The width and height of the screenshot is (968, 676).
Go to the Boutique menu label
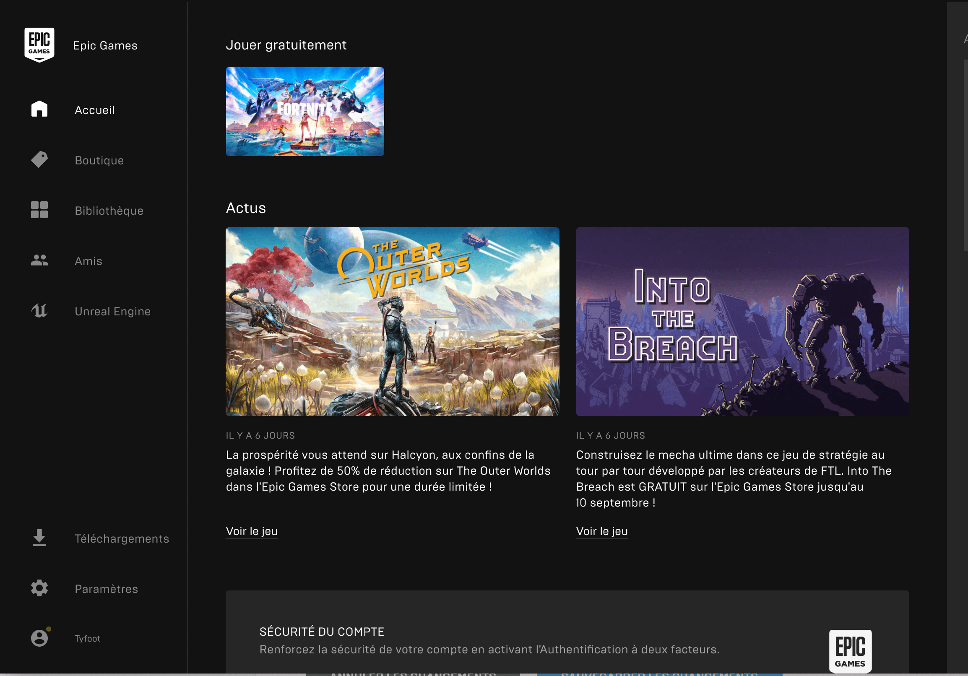99,161
